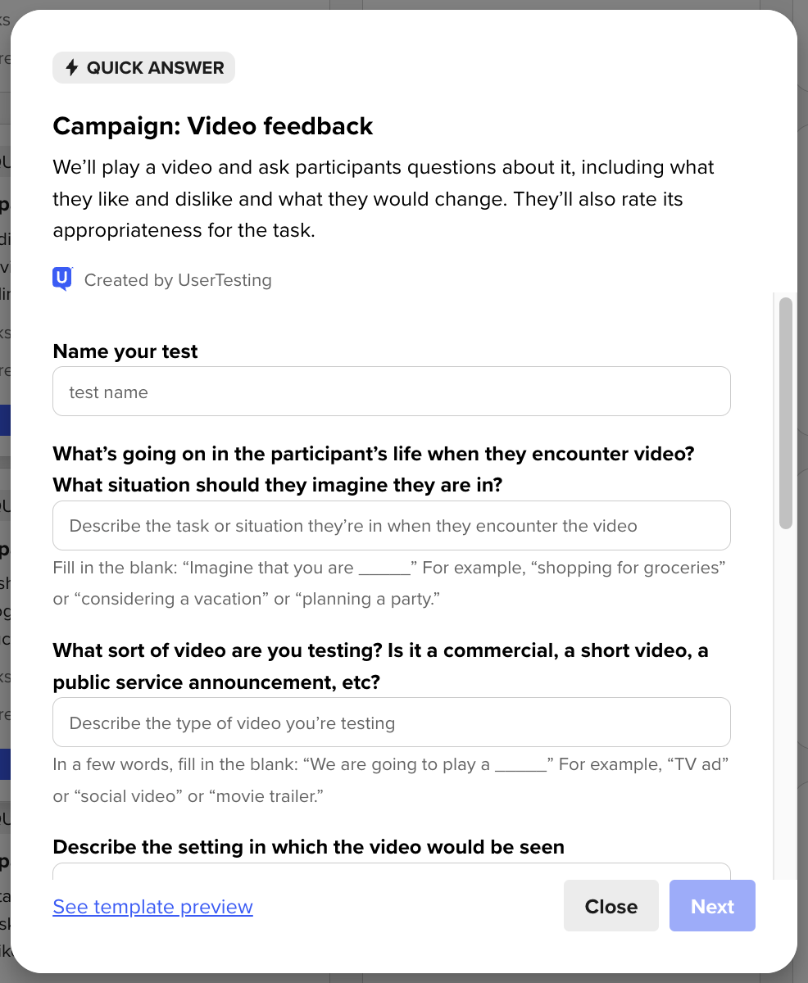Click the modal's vertical scrollbar thumb
Screen dimensions: 808x983
click(x=785, y=413)
